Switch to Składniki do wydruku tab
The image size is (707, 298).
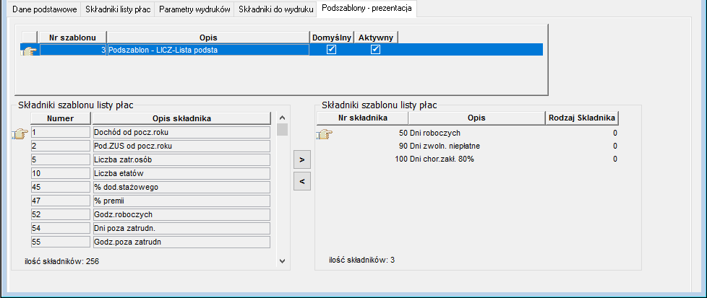point(275,9)
